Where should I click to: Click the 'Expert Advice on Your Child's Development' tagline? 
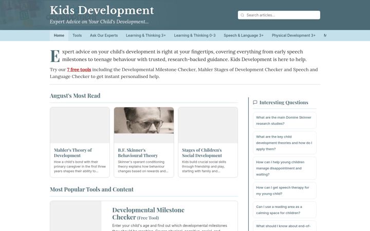click(99, 22)
